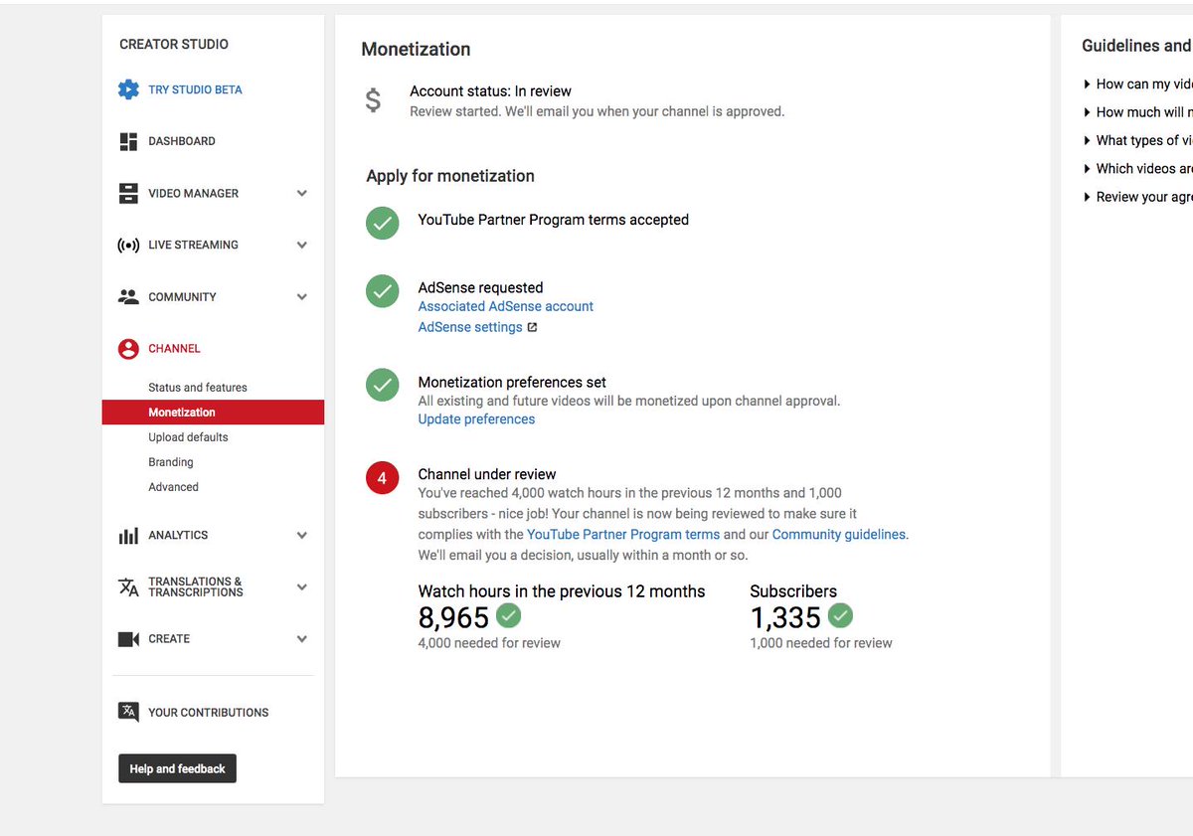The height and width of the screenshot is (836, 1193).
Task: Click the '1,000 needed for review' text
Action: pos(821,643)
